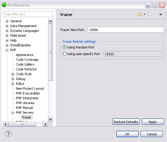This screenshot has width=167, height=142.
Task: Open the back history dropdown arrow
Action: [144, 14]
